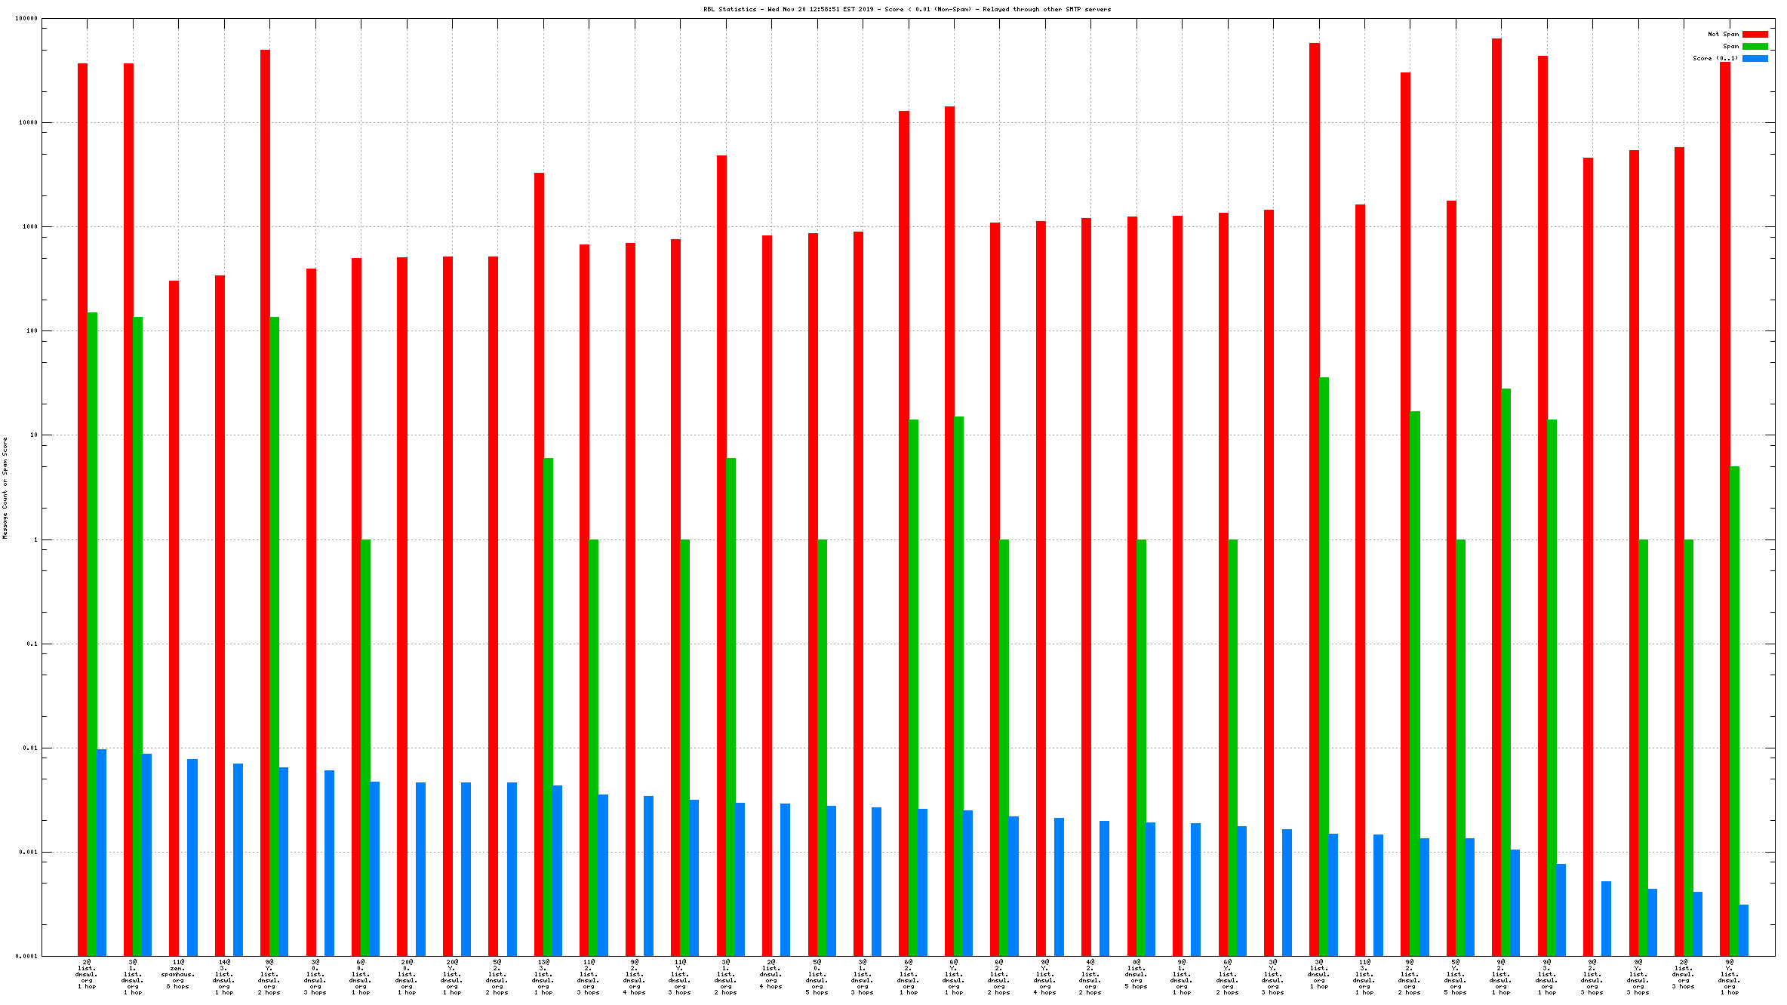Click the first blue score bar at far left
The image size is (1787, 1005).
coord(101,853)
